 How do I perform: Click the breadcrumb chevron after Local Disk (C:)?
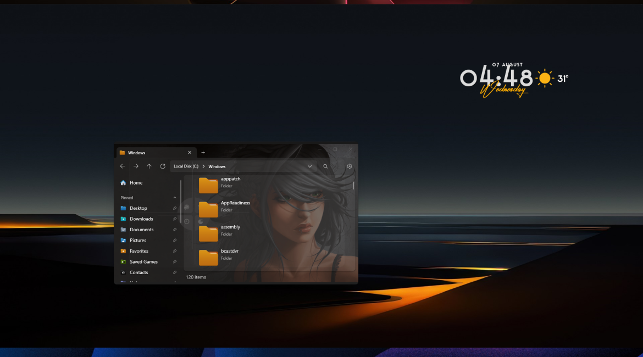pos(203,166)
